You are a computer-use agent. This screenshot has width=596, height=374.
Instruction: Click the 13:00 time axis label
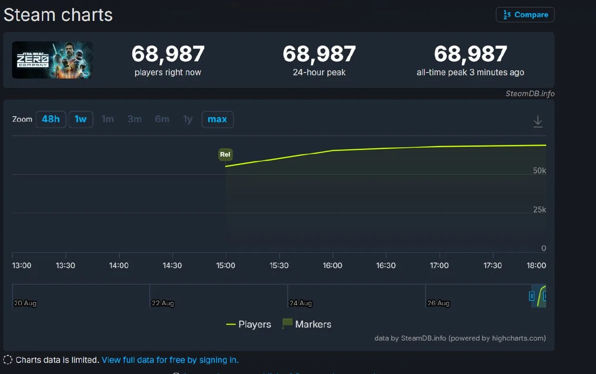(x=22, y=266)
